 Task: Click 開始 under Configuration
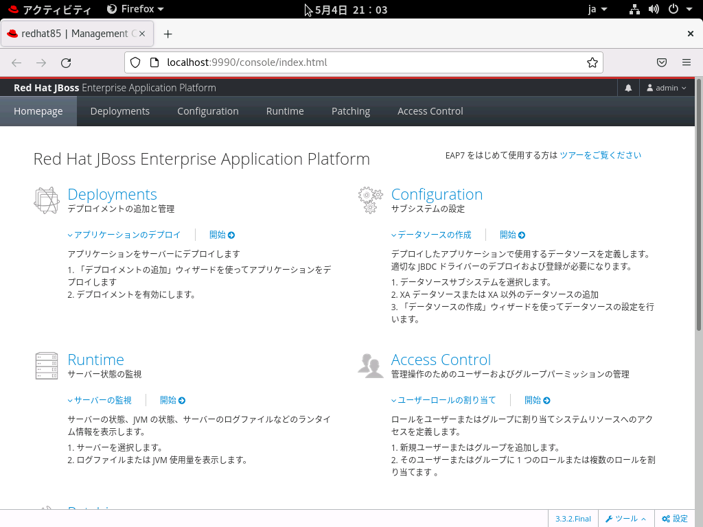512,235
